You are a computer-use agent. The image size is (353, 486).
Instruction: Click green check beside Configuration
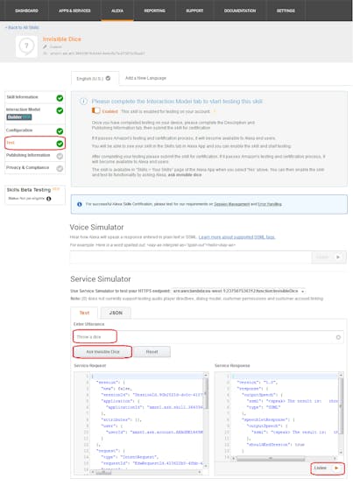(60, 131)
